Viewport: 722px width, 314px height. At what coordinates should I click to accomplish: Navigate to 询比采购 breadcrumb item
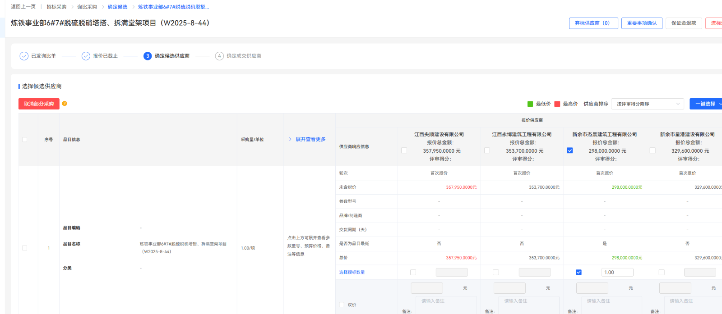point(87,7)
